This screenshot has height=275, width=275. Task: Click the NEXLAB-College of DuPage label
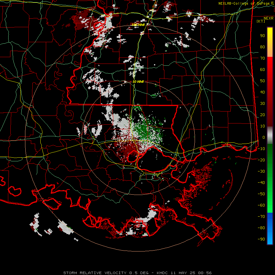coord(244,3)
